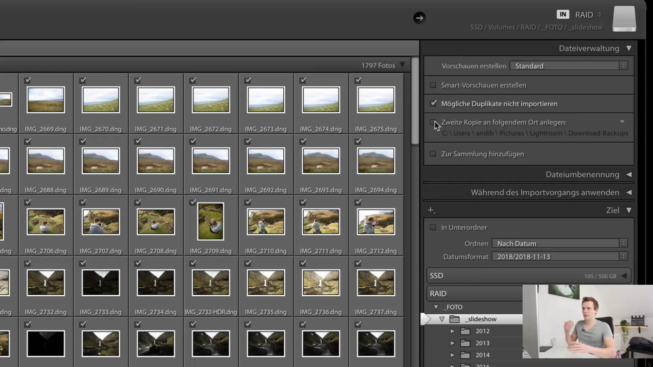
Task: Select the IMG_2712.dng thumbnail
Action: [376, 222]
